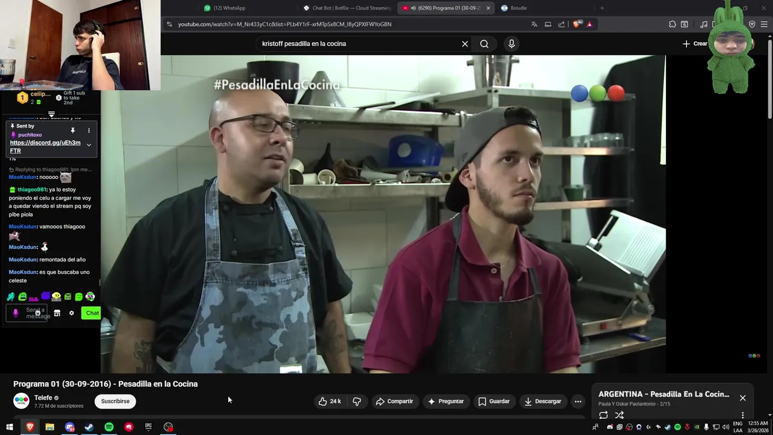Click MaoKsdun username on 'remontada del año'
Viewport: 773px width, 435px height.
click(x=22, y=260)
